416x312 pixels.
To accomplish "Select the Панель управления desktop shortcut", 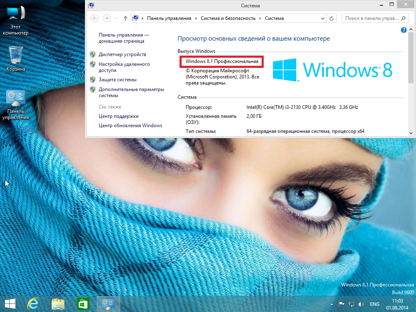I will (x=16, y=105).
